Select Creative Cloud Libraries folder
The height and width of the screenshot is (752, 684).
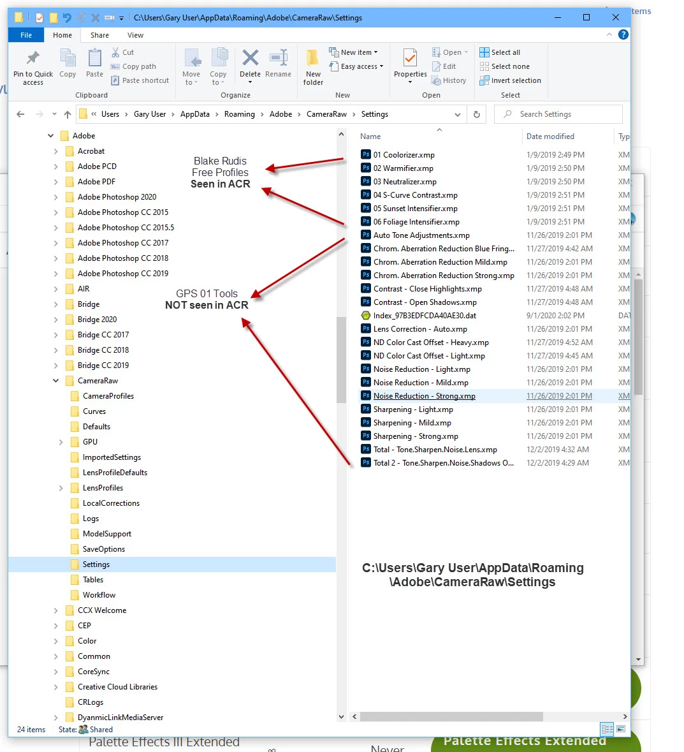pyautogui.click(x=117, y=687)
